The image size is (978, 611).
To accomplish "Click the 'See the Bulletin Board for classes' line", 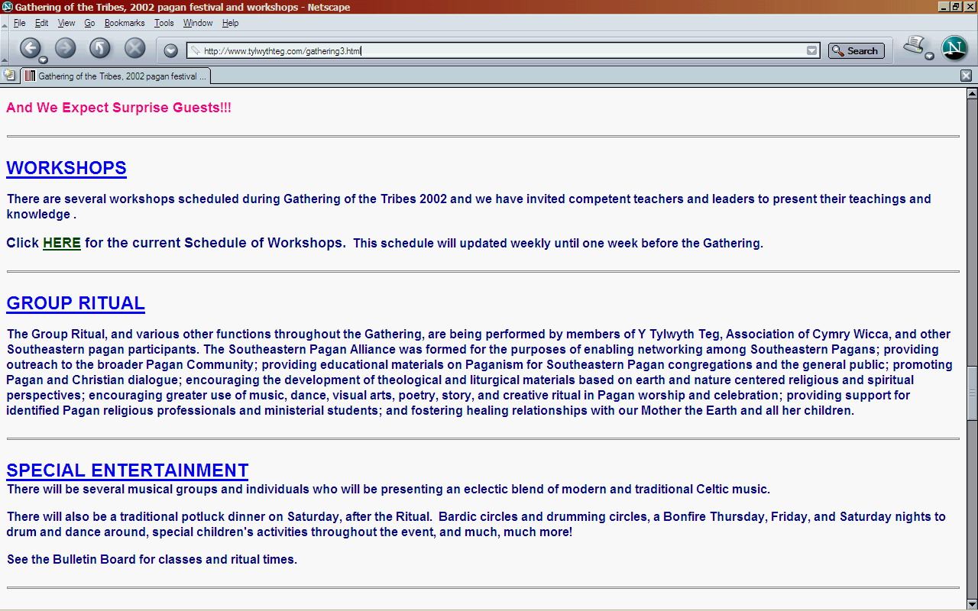I will (152, 559).
